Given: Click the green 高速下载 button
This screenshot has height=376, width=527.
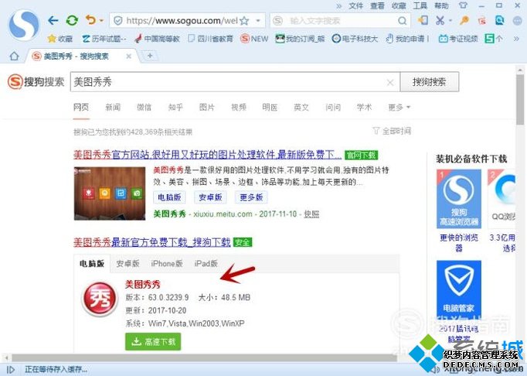Looking at the screenshot, I should click(153, 342).
